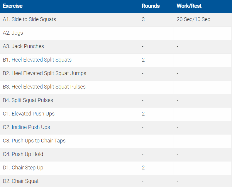
Task: Click the 20 Sec/10 Sec cell
Action: tap(193, 19)
